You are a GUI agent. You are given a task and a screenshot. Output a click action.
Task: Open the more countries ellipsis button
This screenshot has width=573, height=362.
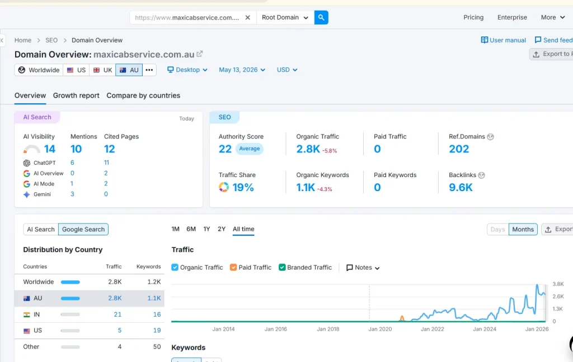[x=149, y=70]
